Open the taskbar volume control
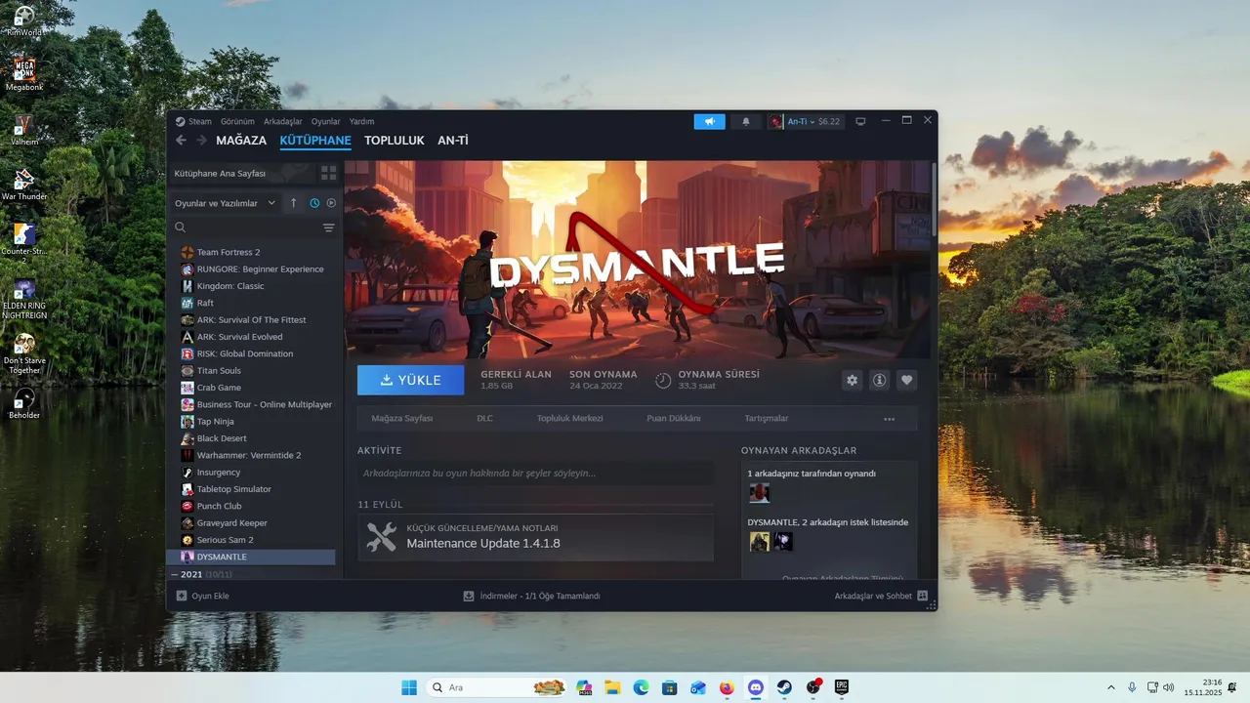This screenshot has height=703, width=1250. click(x=1169, y=687)
